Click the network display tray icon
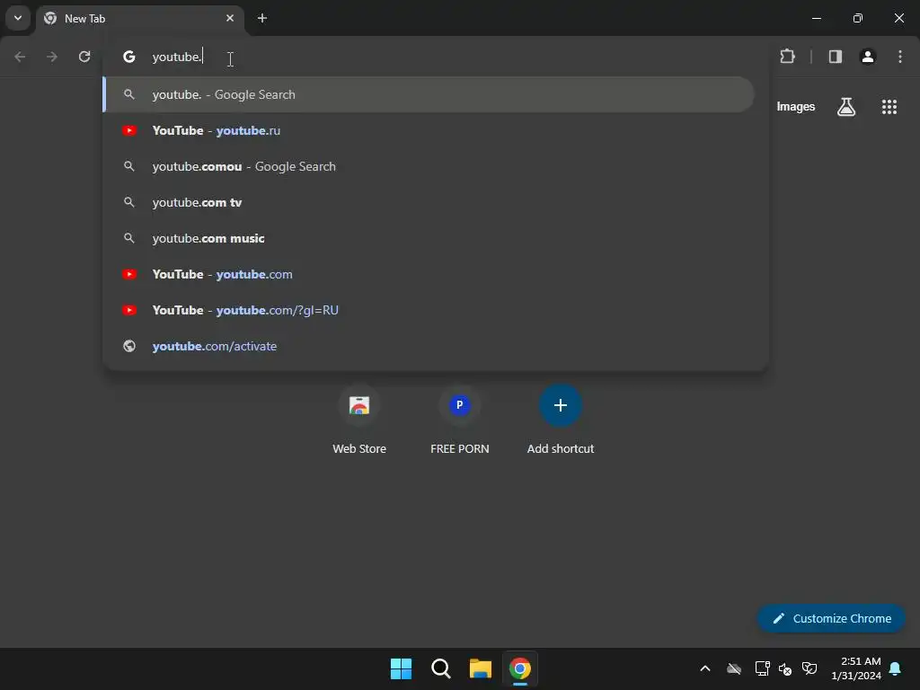Screen dimensions: 920x690 [x=762, y=668]
